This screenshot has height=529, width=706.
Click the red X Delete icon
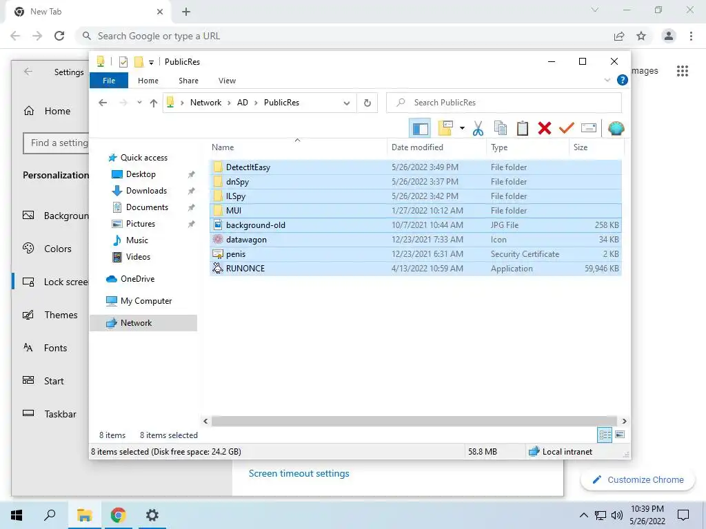tap(545, 128)
